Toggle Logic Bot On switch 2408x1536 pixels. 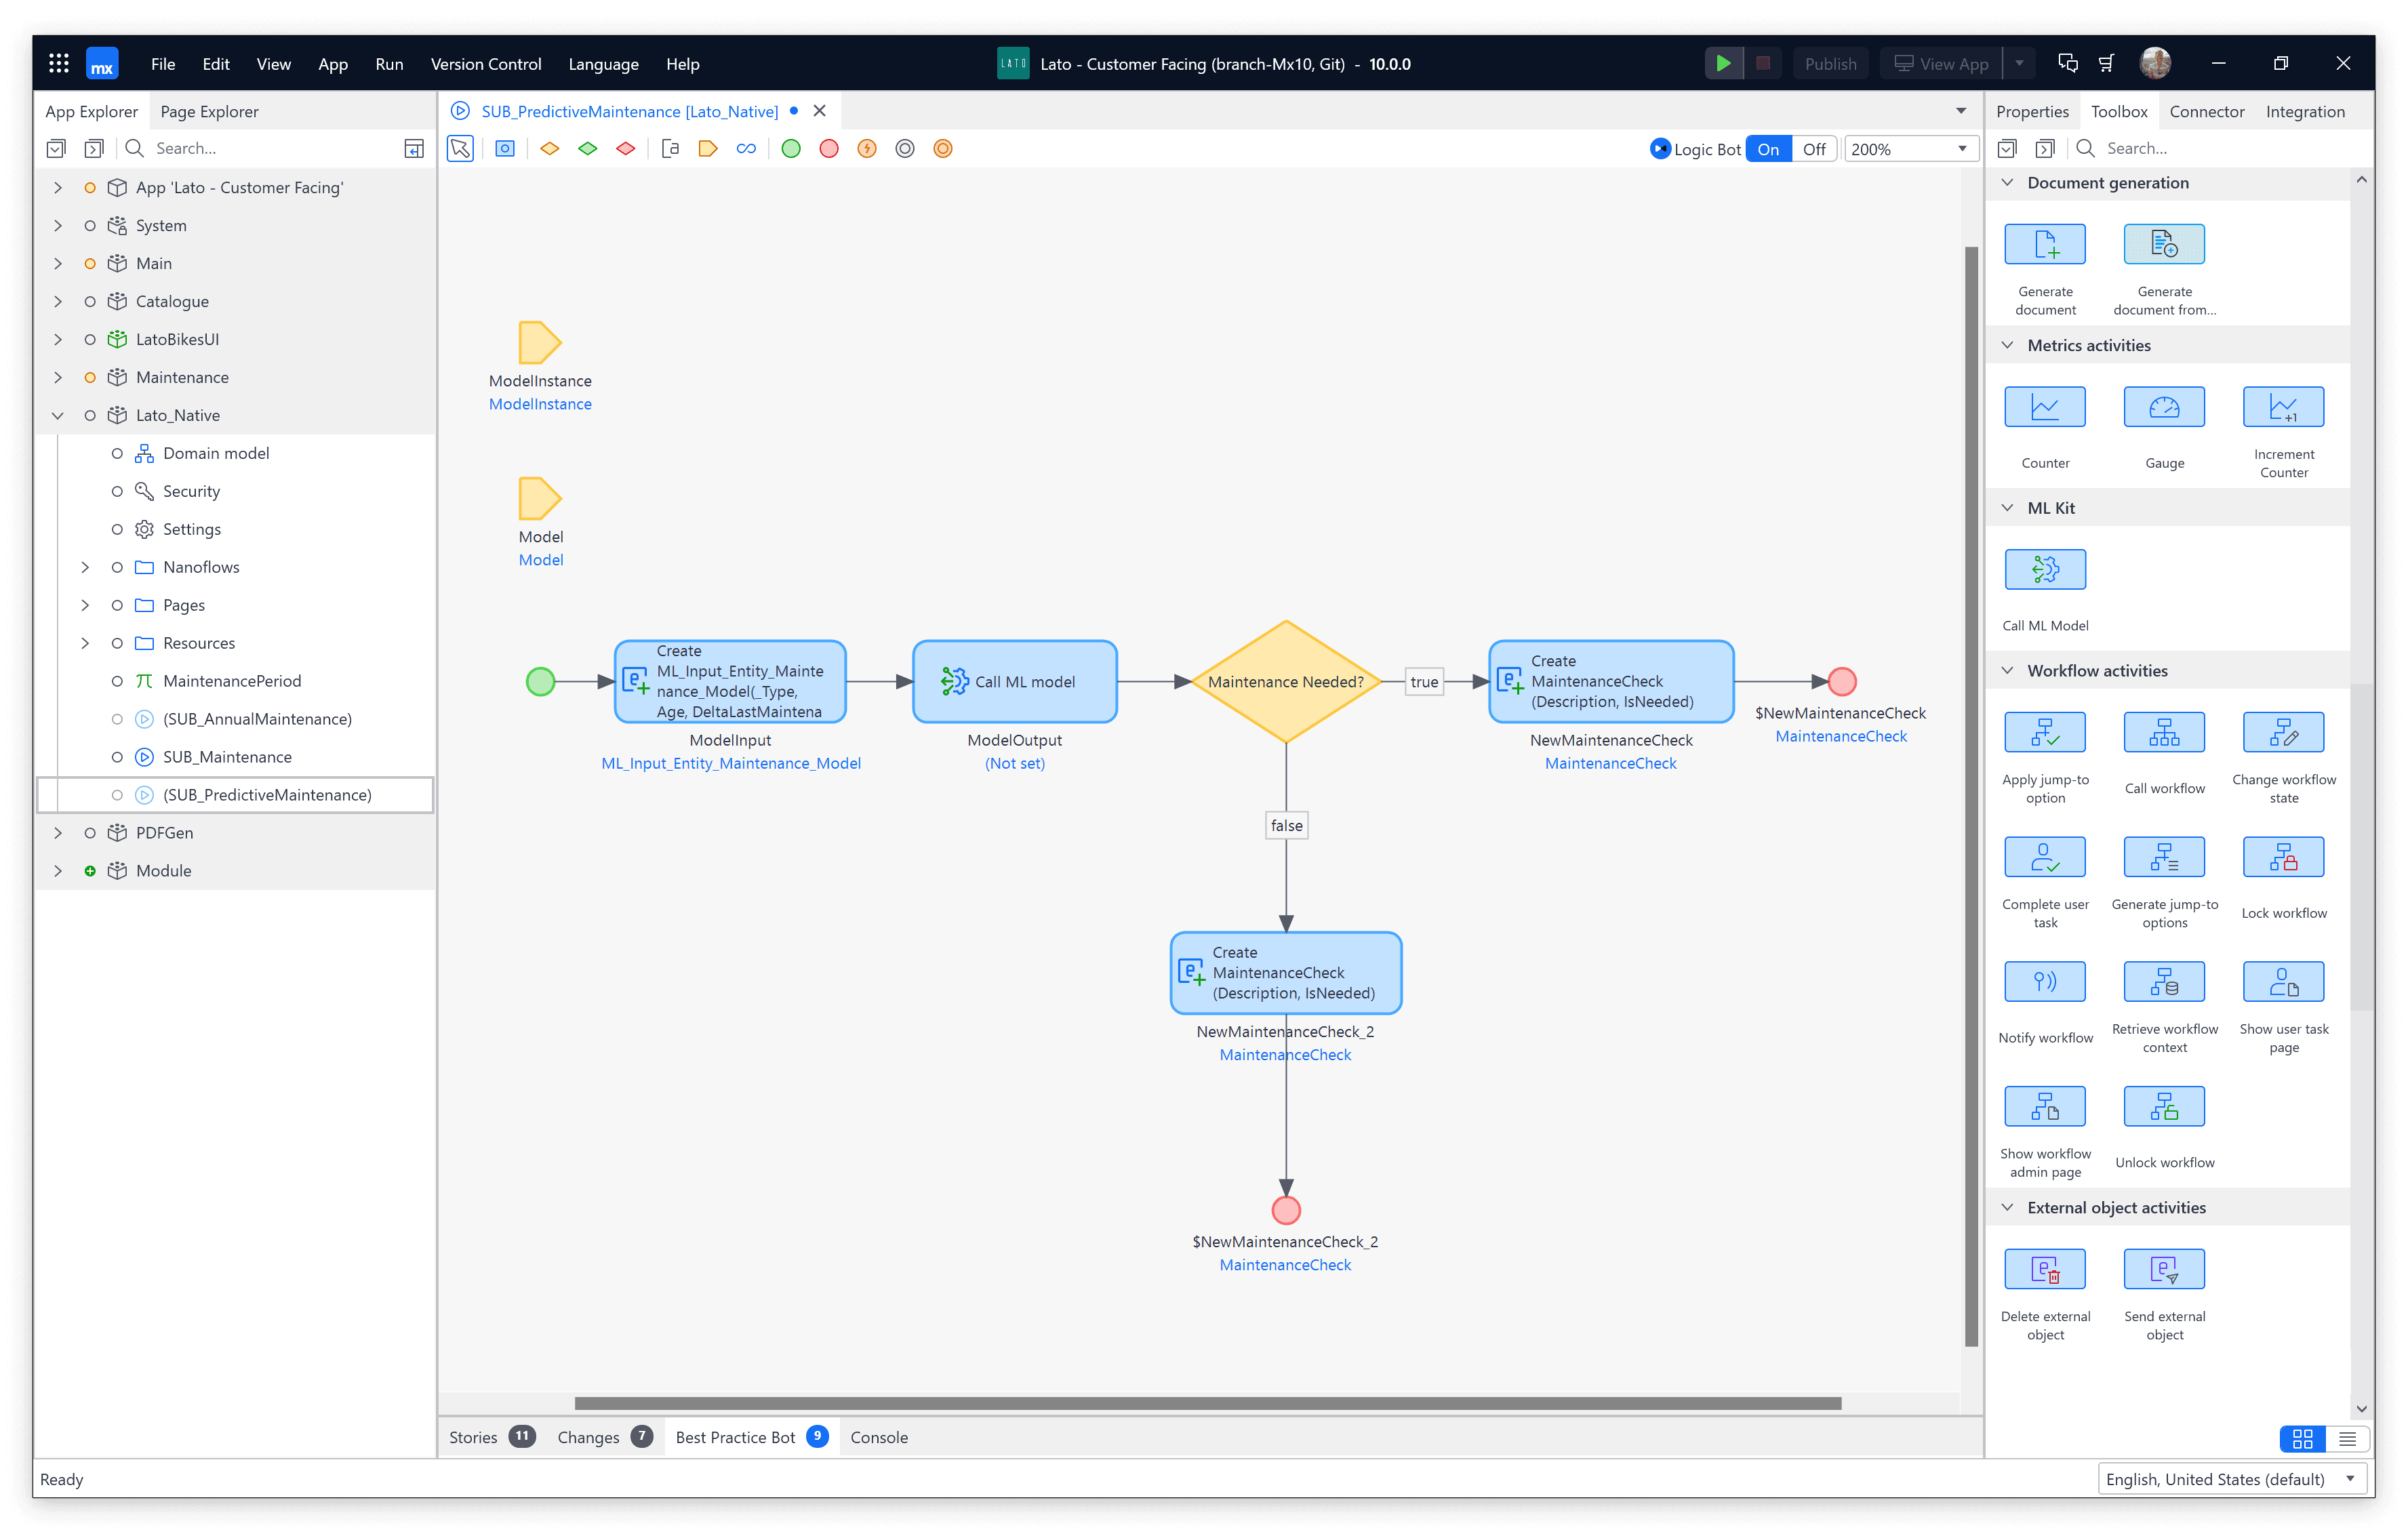coord(1771,148)
